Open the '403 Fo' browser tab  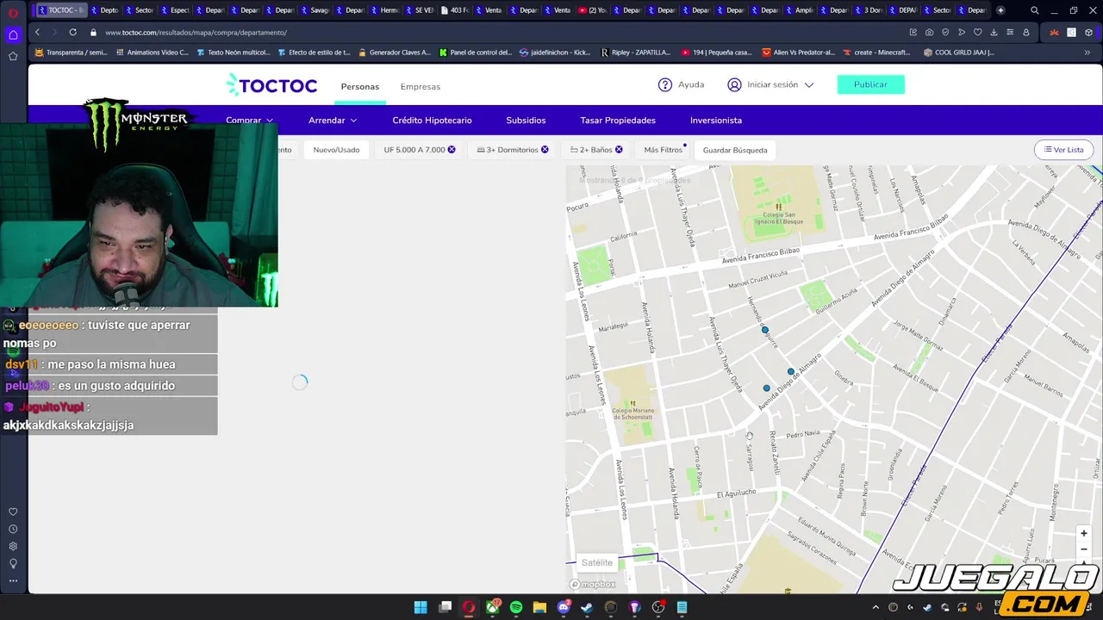pyautogui.click(x=453, y=10)
